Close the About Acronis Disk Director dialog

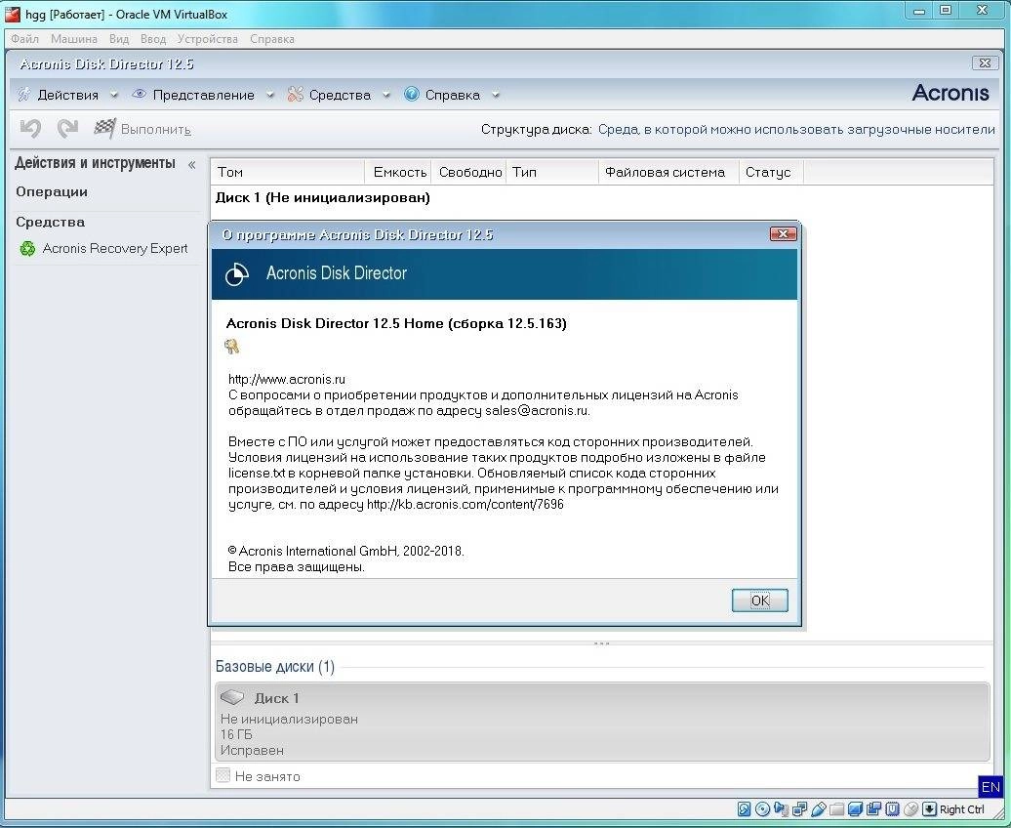(x=783, y=233)
